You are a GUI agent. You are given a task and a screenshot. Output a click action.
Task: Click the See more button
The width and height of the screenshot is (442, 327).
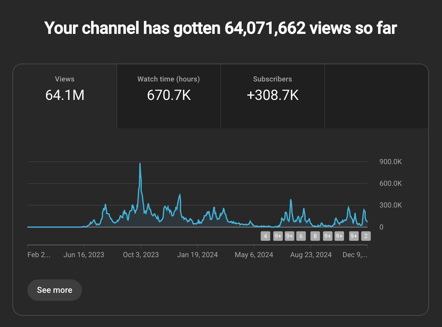55,290
